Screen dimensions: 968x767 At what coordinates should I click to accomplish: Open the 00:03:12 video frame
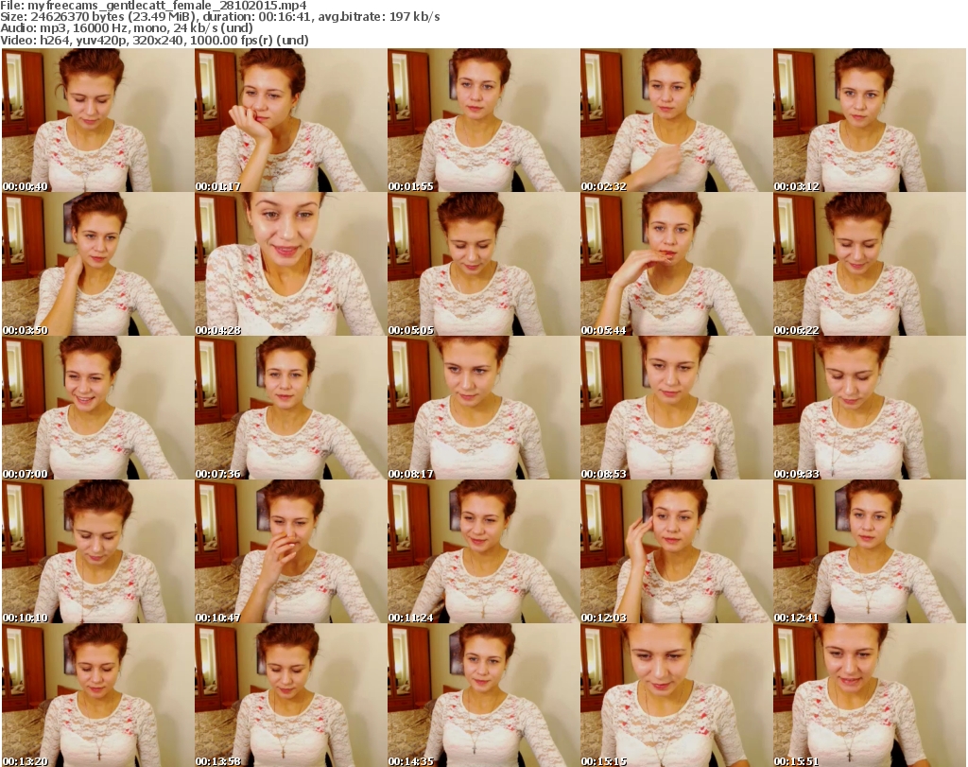point(870,120)
